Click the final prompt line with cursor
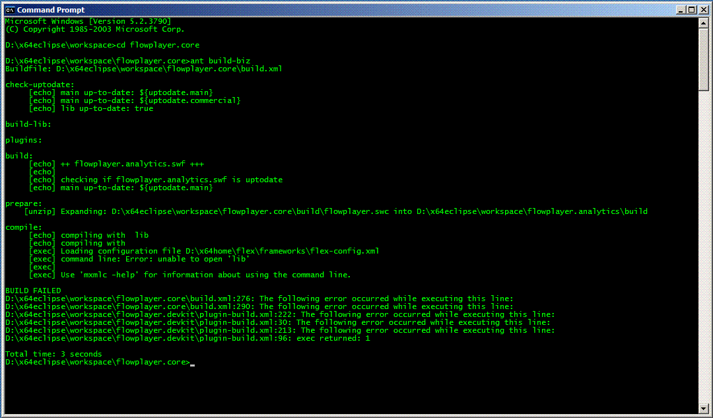 pyautogui.click(x=100, y=362)
